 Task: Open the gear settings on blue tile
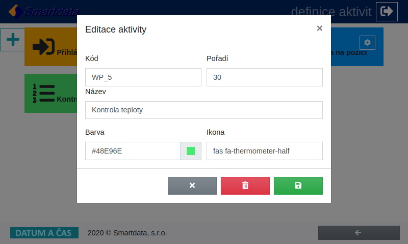tap(367, 42)
